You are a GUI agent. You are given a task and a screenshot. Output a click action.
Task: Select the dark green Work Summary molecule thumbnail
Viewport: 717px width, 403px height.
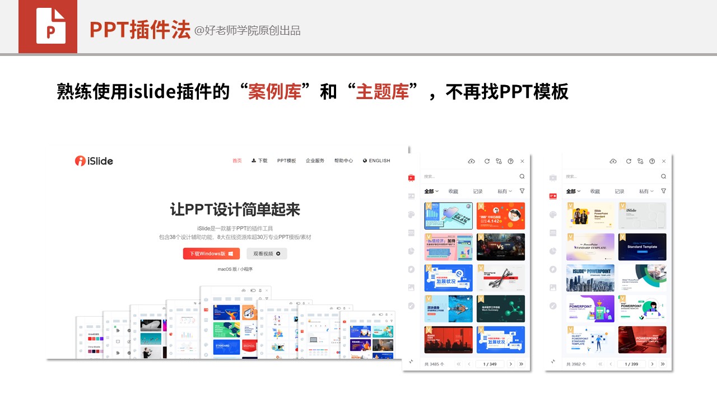(501, 308)
